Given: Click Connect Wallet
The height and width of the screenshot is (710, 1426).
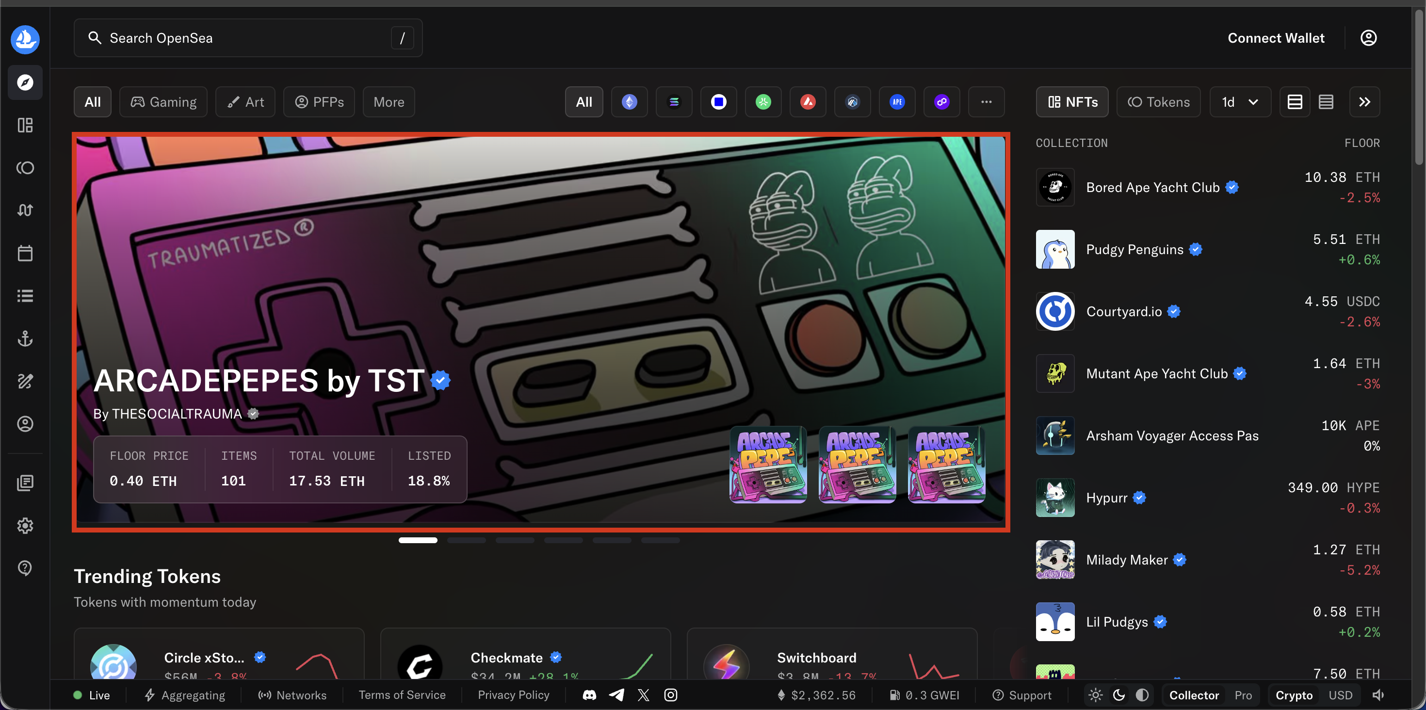Looking at the screenshot, I should click(x=1276, y=38).
